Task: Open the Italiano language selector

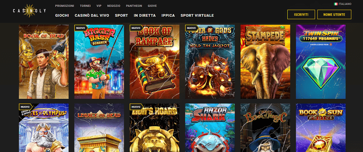Action: tap(343, 4)
